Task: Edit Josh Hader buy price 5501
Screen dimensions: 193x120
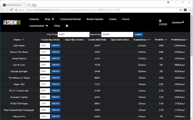Action: [45, 46]
